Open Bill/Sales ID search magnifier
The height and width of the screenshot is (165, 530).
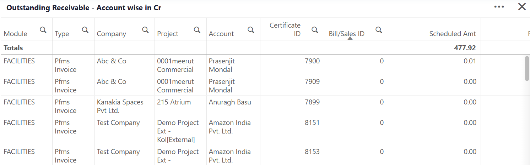tap(379, 30)
